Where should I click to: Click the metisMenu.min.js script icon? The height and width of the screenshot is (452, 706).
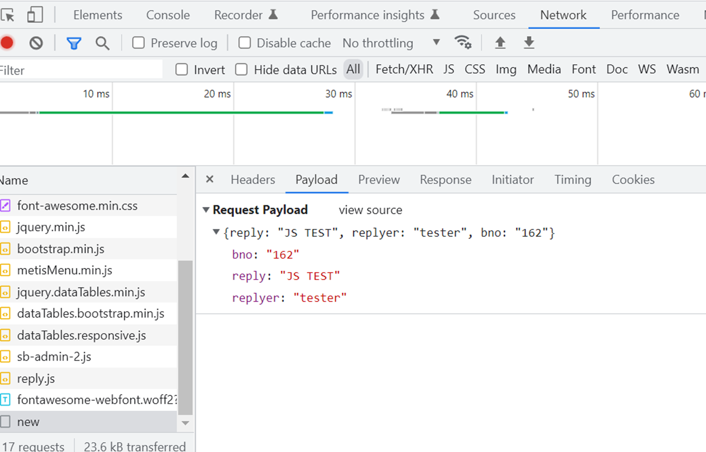[5, 270]
